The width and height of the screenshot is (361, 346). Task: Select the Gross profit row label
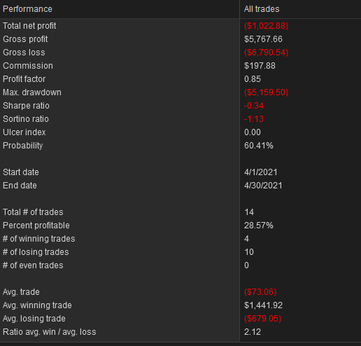[x=25, y=39]
